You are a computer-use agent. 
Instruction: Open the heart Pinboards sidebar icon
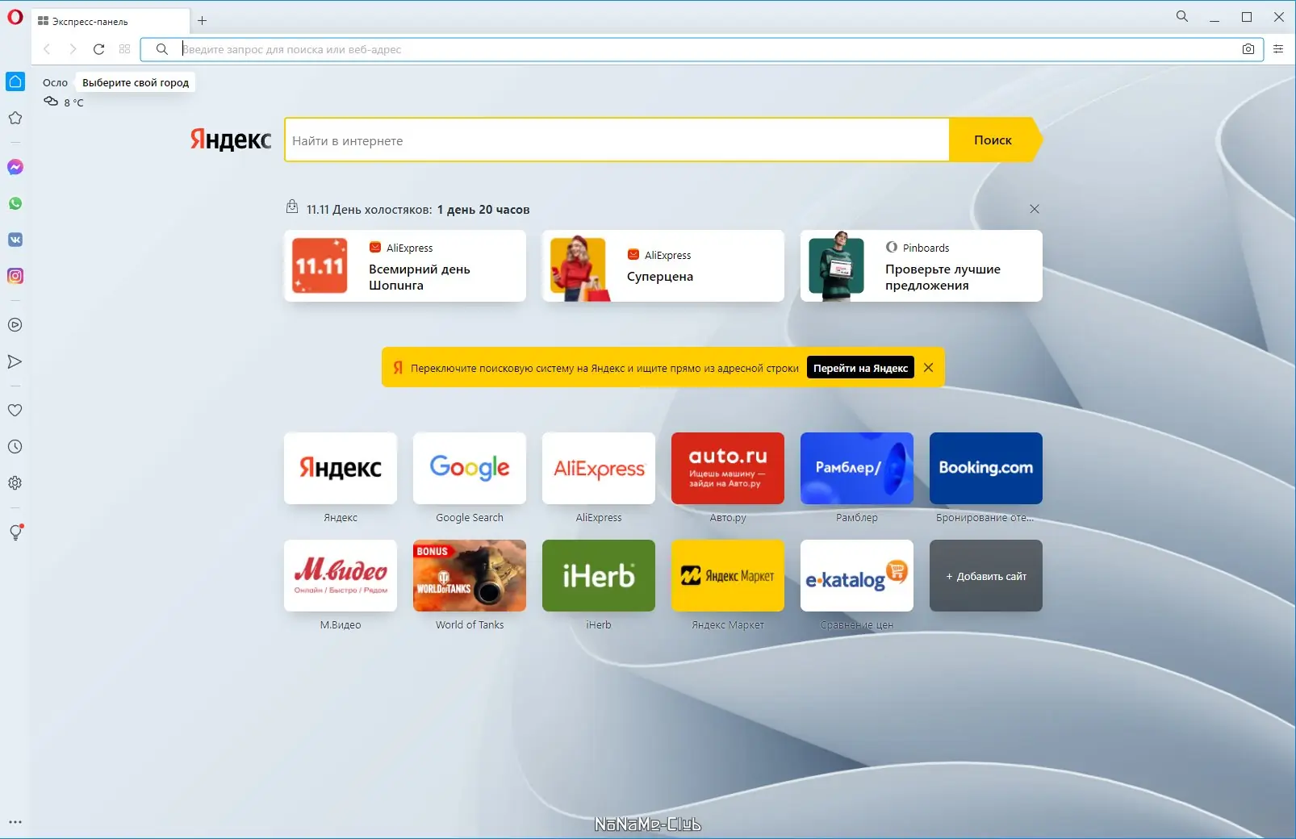(15, 410)
